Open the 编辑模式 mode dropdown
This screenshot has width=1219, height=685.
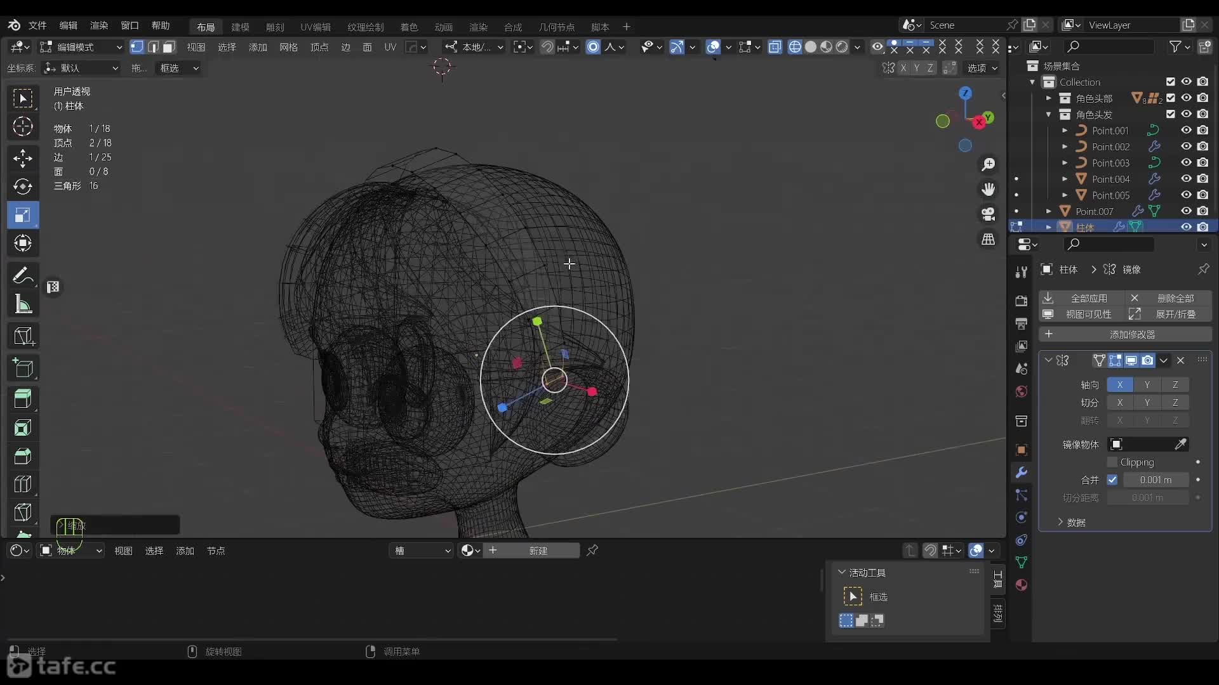[x=81, y=47]
